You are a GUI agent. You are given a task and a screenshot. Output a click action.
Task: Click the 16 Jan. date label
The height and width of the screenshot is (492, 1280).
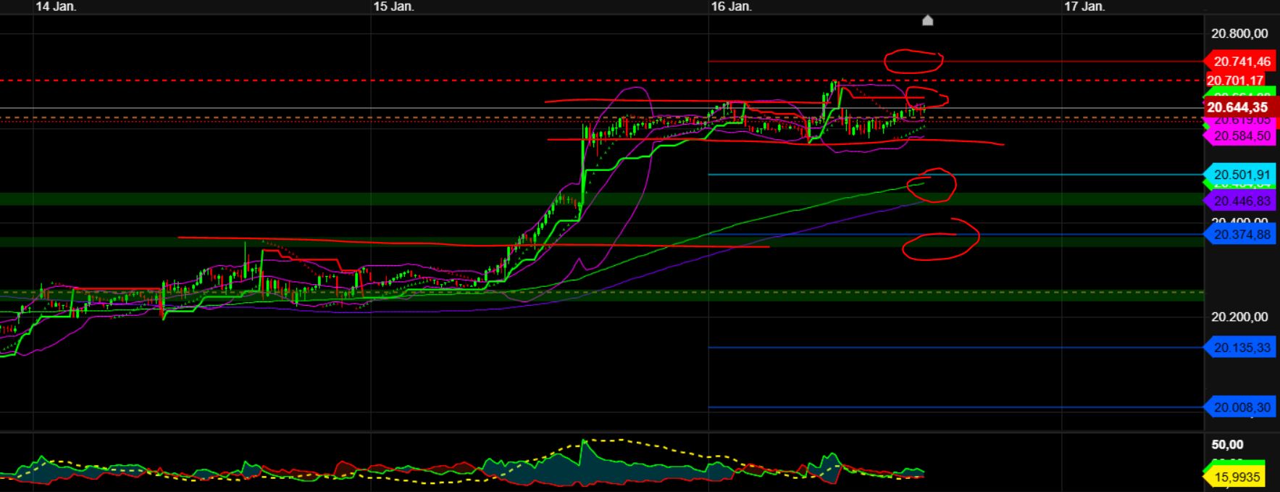731,7
